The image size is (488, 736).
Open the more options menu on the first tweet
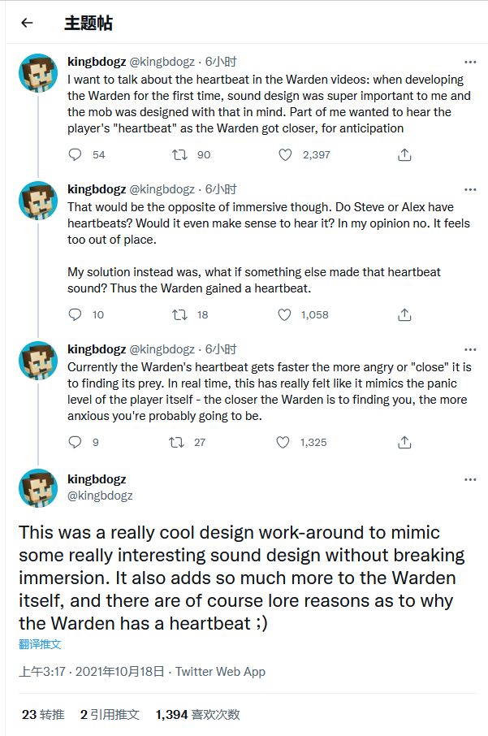point(470,62)
